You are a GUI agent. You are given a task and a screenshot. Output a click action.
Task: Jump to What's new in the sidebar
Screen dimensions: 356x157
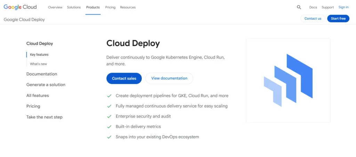coord(38,64)
